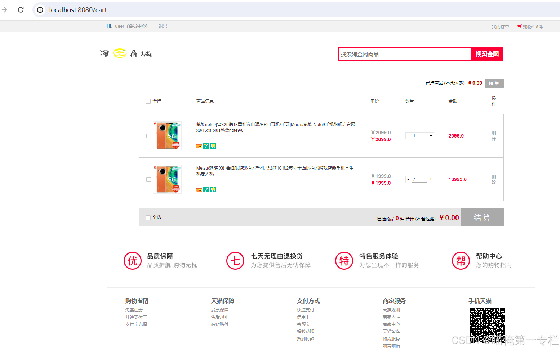
Task: Click the 七 seven-day return circle icon
Action: (x=235, y=261)
